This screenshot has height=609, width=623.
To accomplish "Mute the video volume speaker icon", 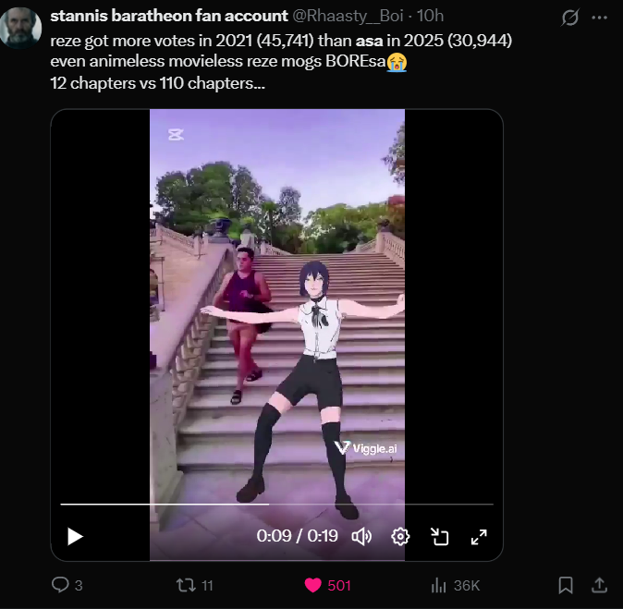I will coord(361,537).
